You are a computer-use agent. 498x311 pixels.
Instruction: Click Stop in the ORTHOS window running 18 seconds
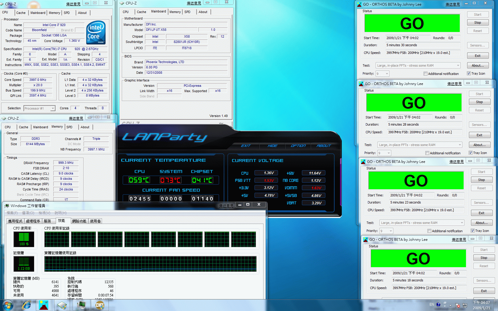[484, 258]
